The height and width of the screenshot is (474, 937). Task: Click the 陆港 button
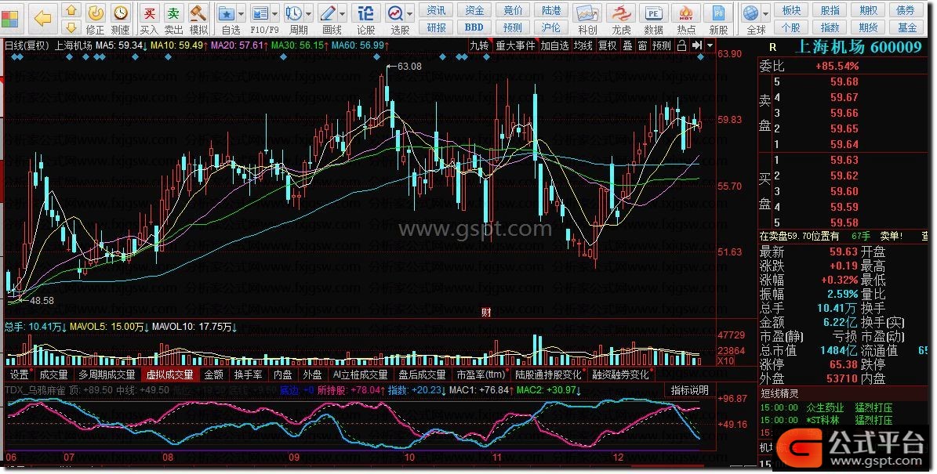click(551, 10)
